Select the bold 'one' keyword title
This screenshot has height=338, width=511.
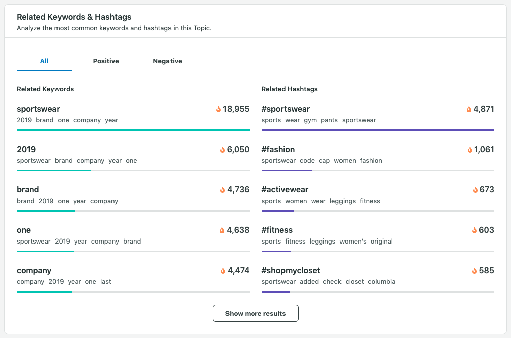24,230
